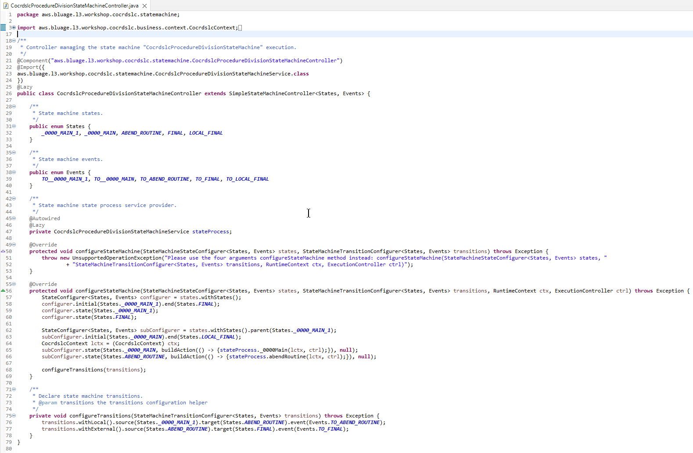This screenshot has height=453, width=693.
Task: Collapse the States enum at line 31
Action: coord(14,126)
